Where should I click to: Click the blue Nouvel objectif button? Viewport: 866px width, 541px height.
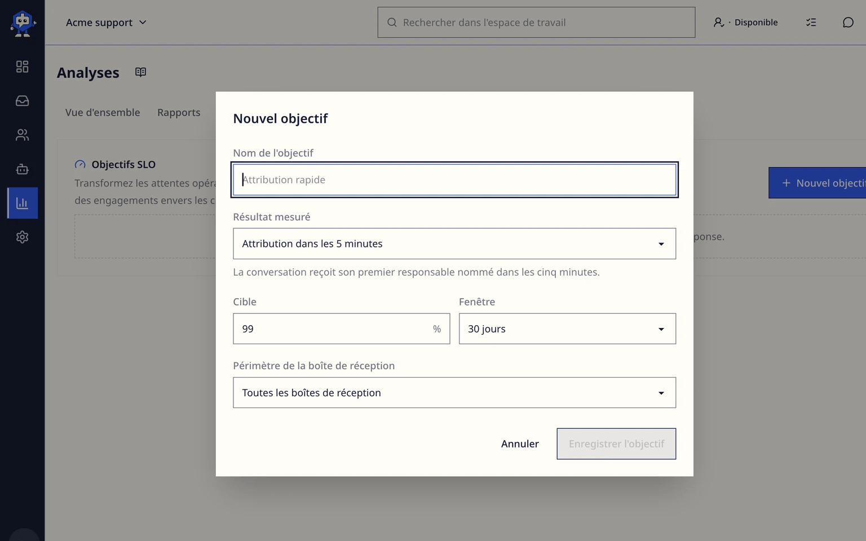(x=818, y=183)
